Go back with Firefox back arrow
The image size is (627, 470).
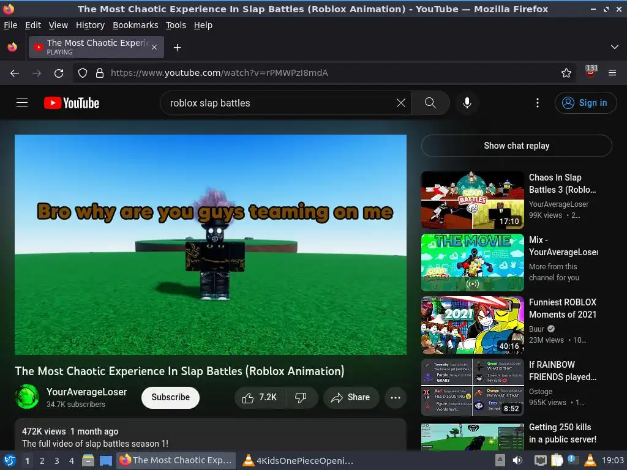15,73
